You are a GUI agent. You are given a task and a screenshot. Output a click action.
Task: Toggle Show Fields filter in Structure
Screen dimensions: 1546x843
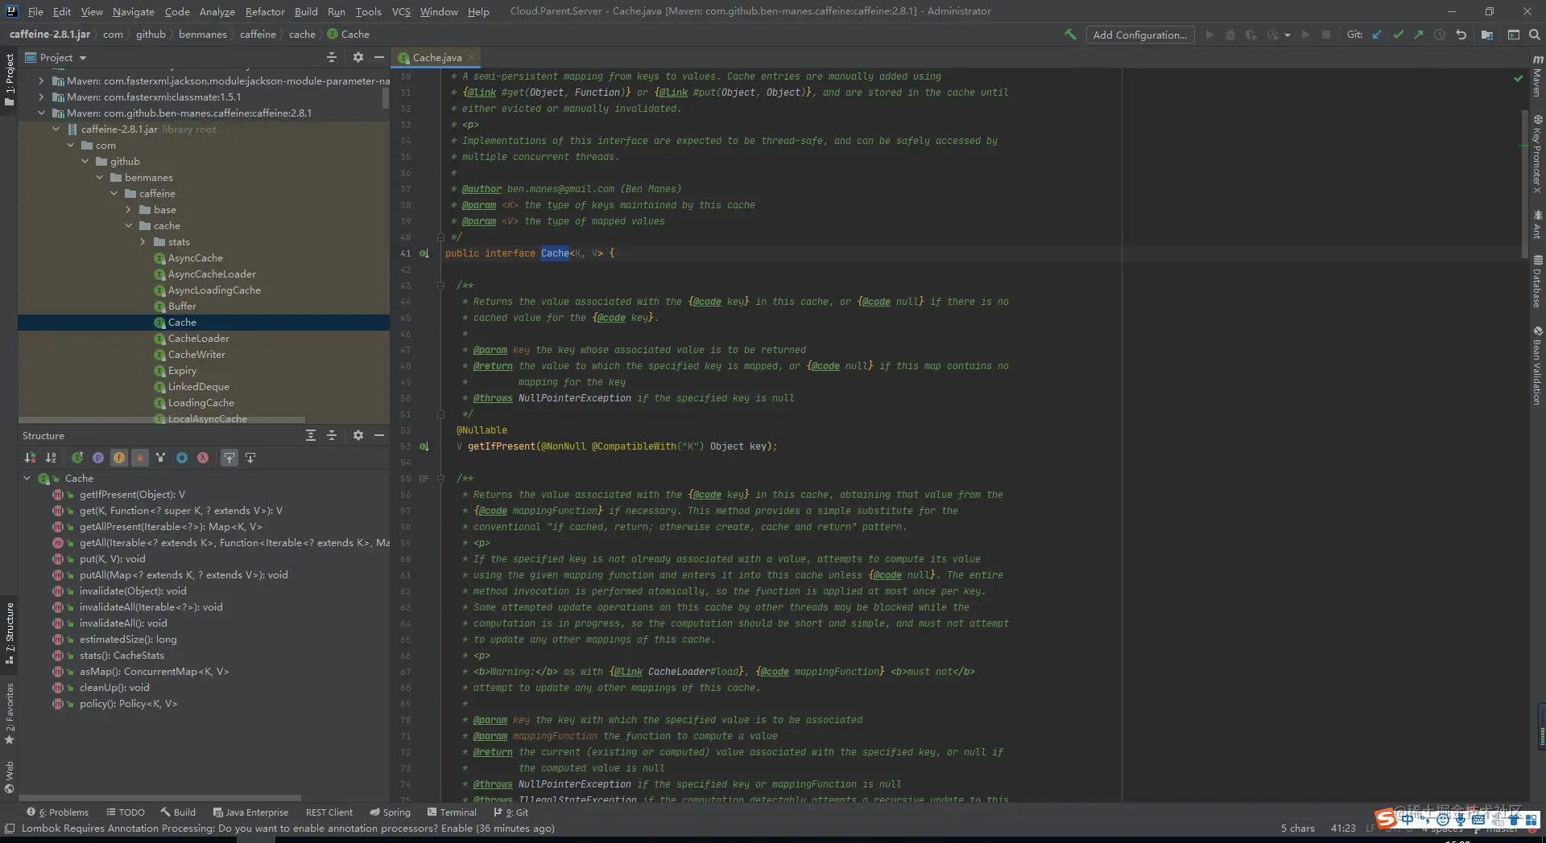[119, 458]
